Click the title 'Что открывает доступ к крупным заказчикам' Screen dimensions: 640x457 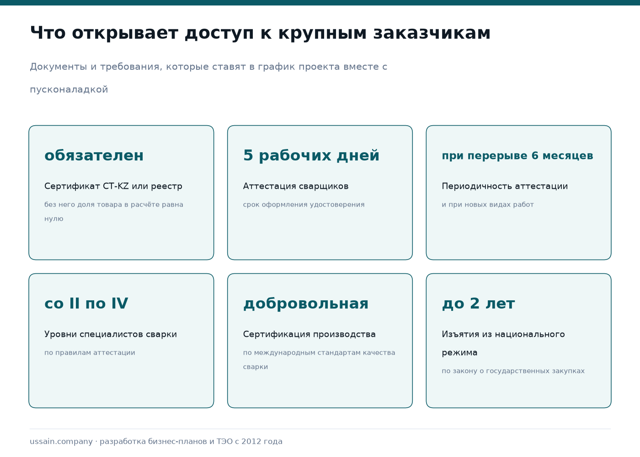[260, 33]
